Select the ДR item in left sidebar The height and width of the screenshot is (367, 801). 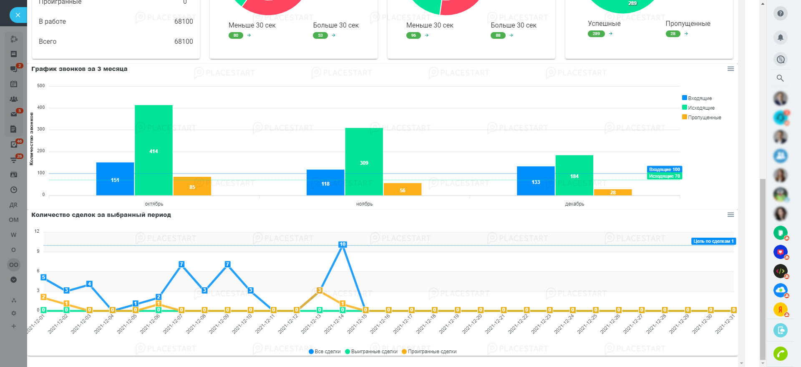[14, 205]
